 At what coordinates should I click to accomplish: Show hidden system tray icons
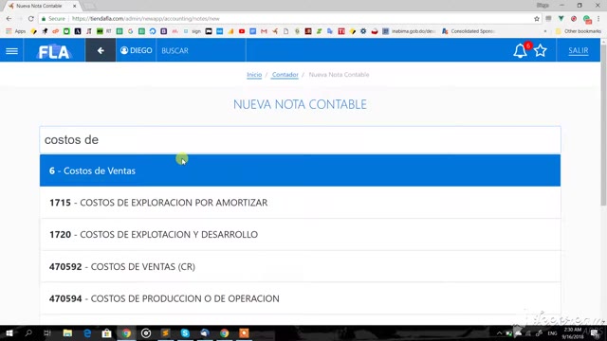tap(500, 332)
